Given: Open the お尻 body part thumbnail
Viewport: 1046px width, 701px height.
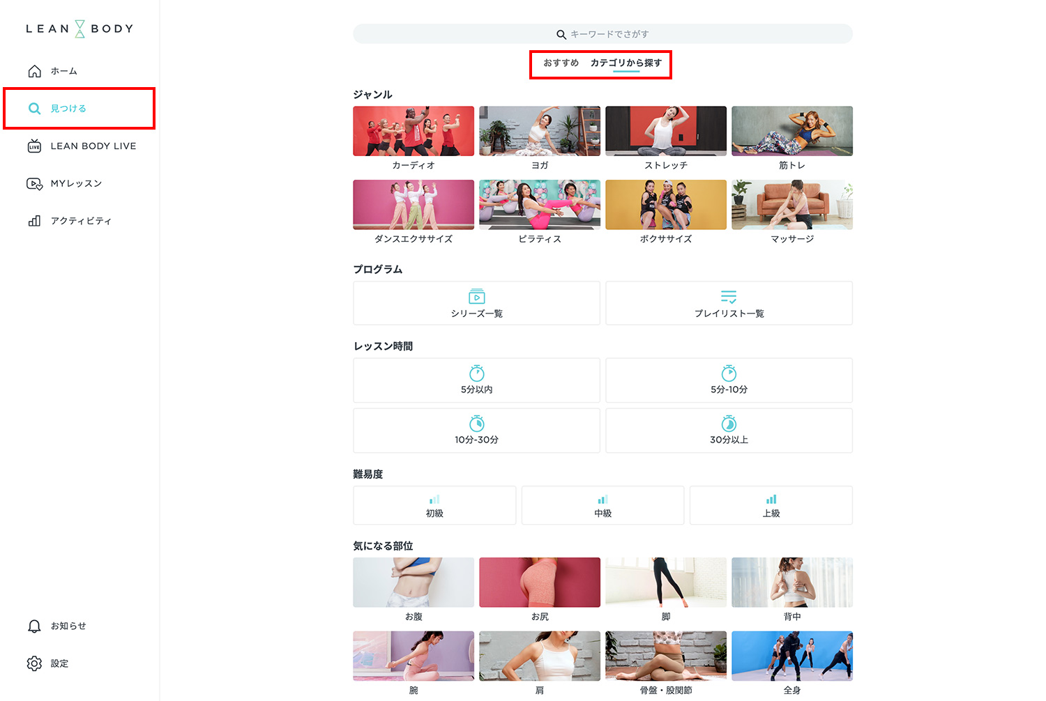Looking at the screenshot, I should 540,583.
